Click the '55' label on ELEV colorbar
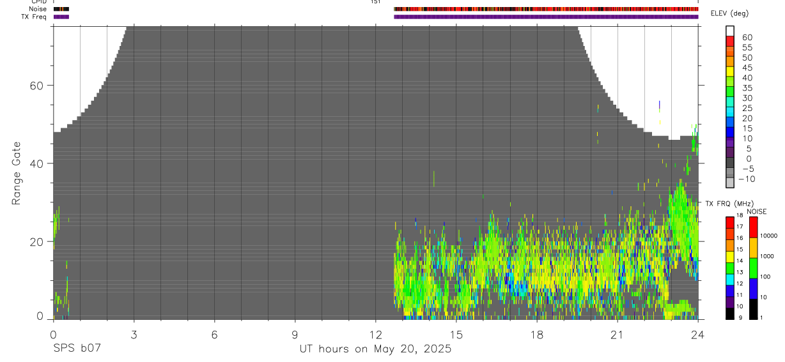This screenshot has height=362, width=785. pos(747,47)
